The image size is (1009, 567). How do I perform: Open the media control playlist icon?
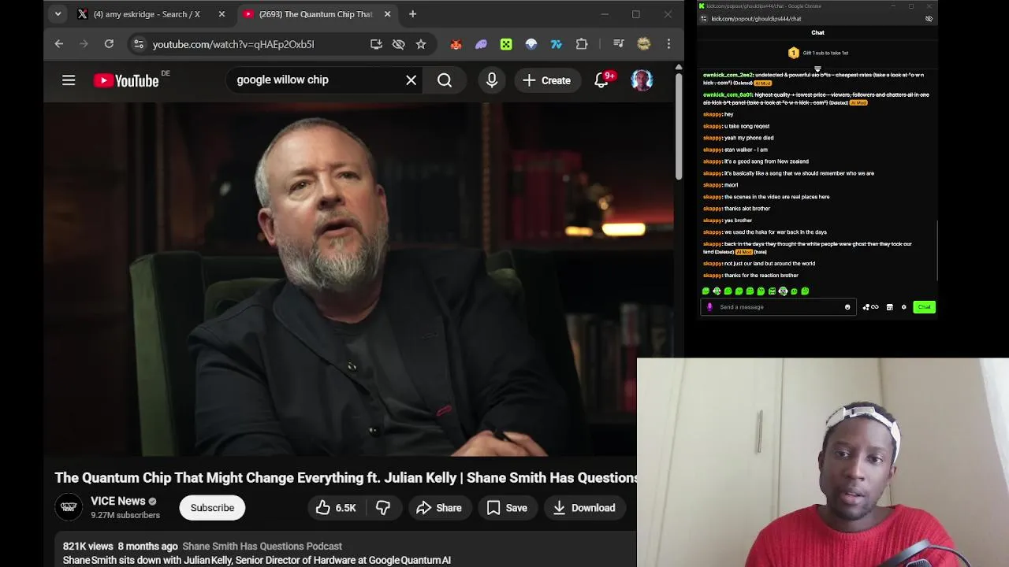tap(618, 44)
